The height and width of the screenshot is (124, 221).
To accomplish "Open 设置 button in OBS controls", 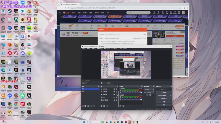I will (164, 102).
